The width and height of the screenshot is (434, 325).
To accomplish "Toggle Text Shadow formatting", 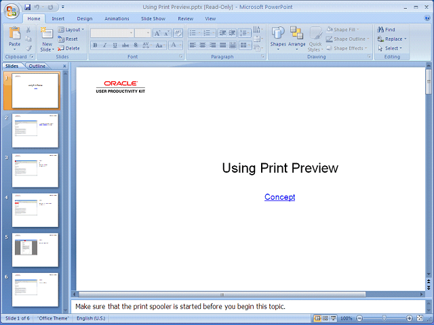I will [x=136, y=45].
